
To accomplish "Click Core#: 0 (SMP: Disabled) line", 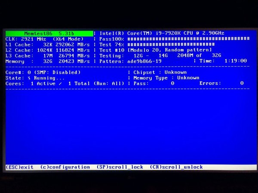I will pyautogui.click(x=43, y=72).
